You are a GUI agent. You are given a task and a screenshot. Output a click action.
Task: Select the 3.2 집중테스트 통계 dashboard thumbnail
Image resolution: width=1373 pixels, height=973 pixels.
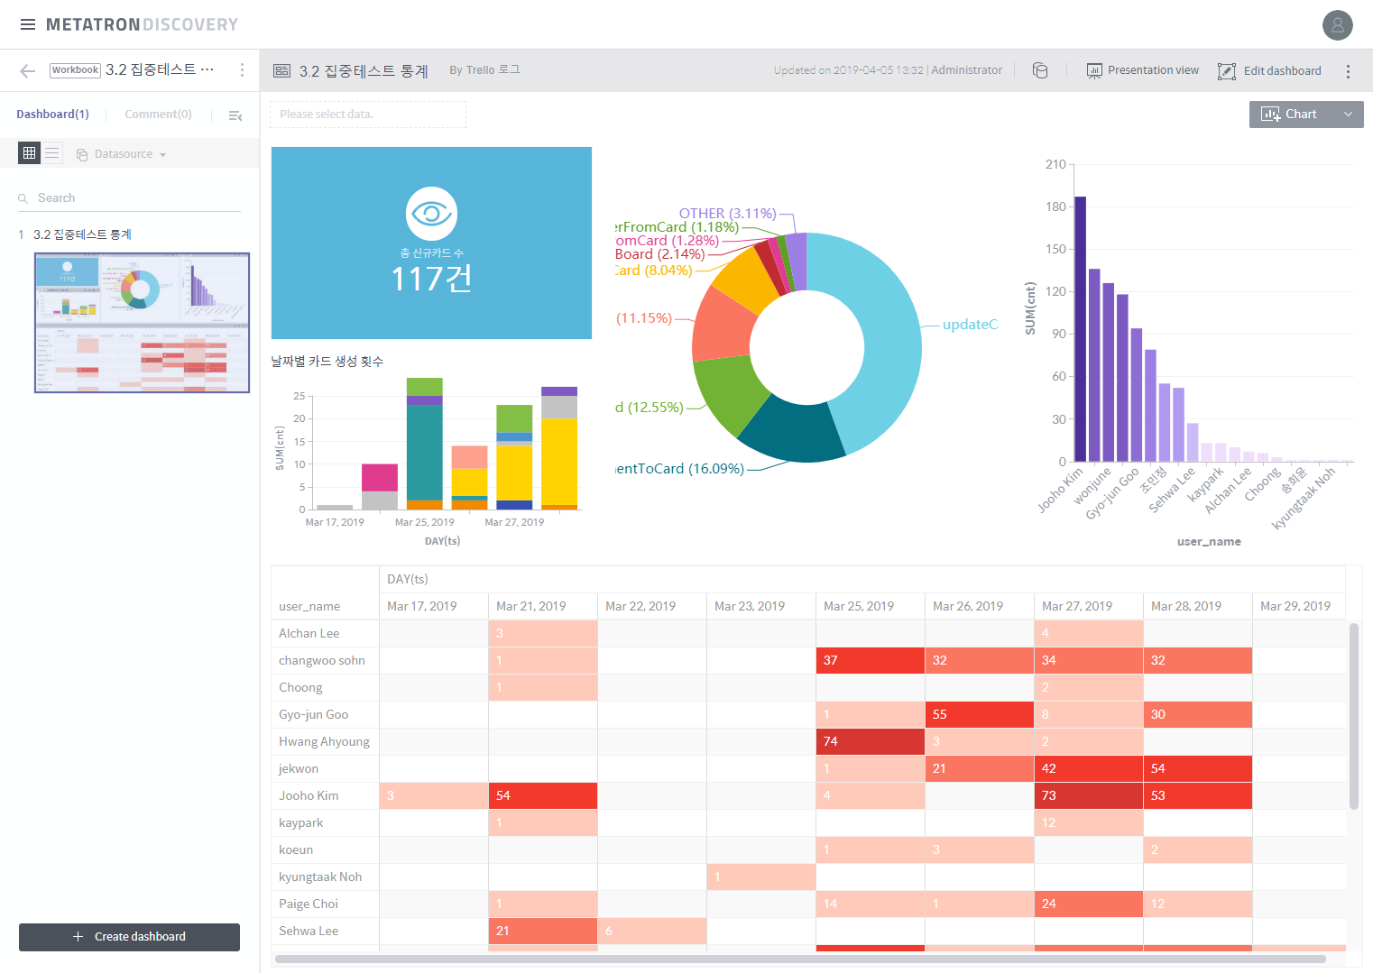[x=143, y=323]
